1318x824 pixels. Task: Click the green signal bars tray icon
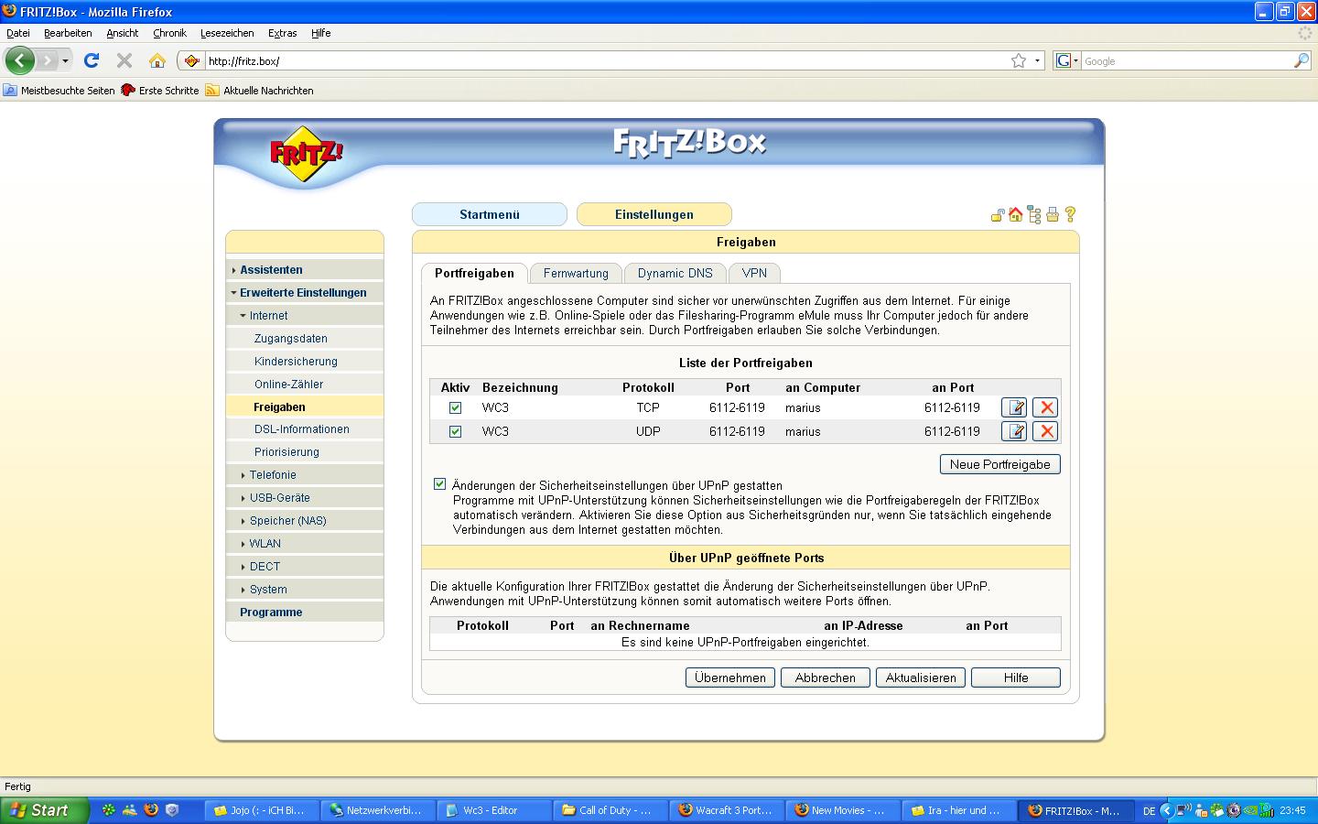coord(1267,810)
